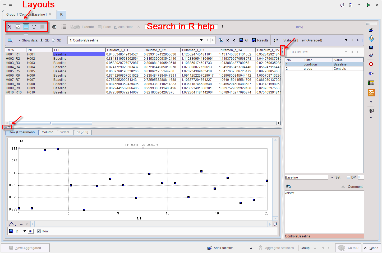Viewport: 382px width, 253px height.
Task: Click the Execute button
Action: 82,27
